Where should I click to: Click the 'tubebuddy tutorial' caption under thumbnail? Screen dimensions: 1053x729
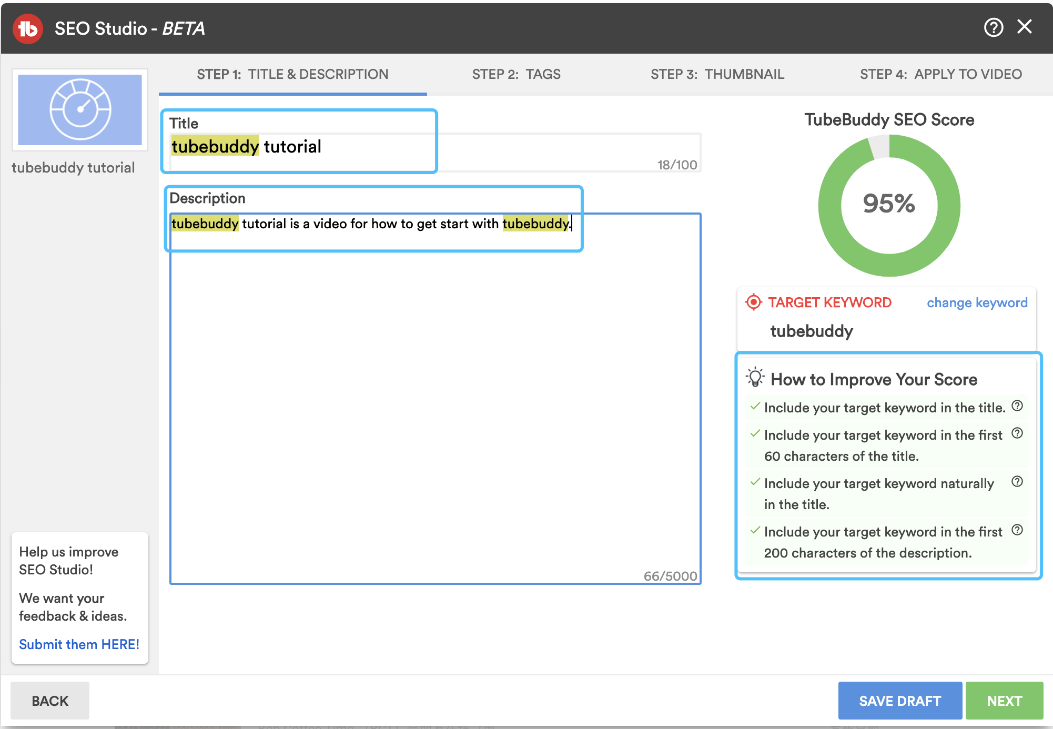click(x=73, y=168)
